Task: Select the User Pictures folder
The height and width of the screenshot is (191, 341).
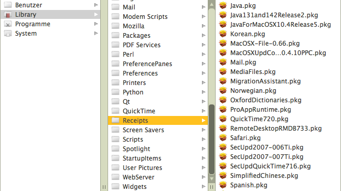Action: (x=158, y=168)
